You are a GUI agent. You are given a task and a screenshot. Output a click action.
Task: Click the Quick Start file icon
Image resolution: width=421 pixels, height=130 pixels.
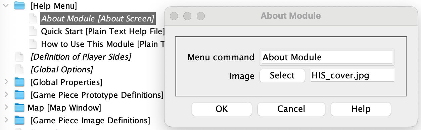coord(33,31)
